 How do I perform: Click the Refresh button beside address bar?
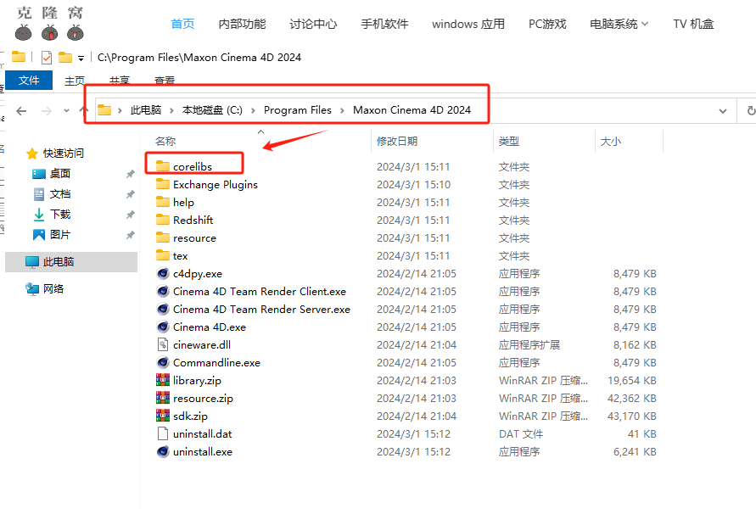tap(751, 111)
